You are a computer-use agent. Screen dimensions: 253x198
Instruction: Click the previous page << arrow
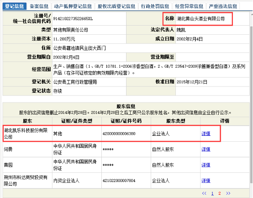click(204, 193)
